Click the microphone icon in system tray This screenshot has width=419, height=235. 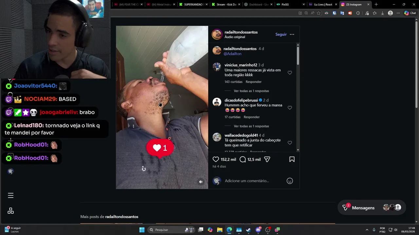(374, 230)
